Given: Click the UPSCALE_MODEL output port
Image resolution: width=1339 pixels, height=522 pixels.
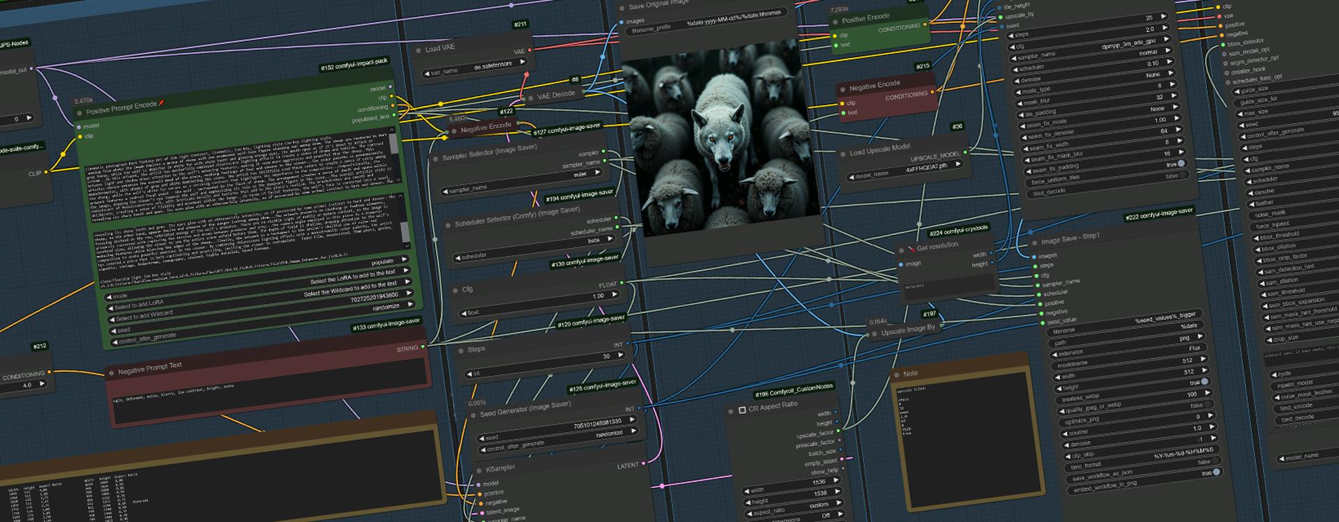Looking at the screenshot, I should point(967,153).
